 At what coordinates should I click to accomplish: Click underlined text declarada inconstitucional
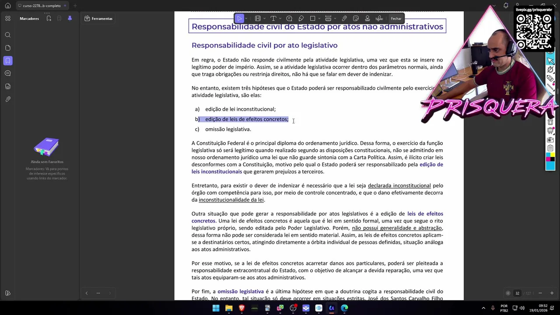point(399,185)
